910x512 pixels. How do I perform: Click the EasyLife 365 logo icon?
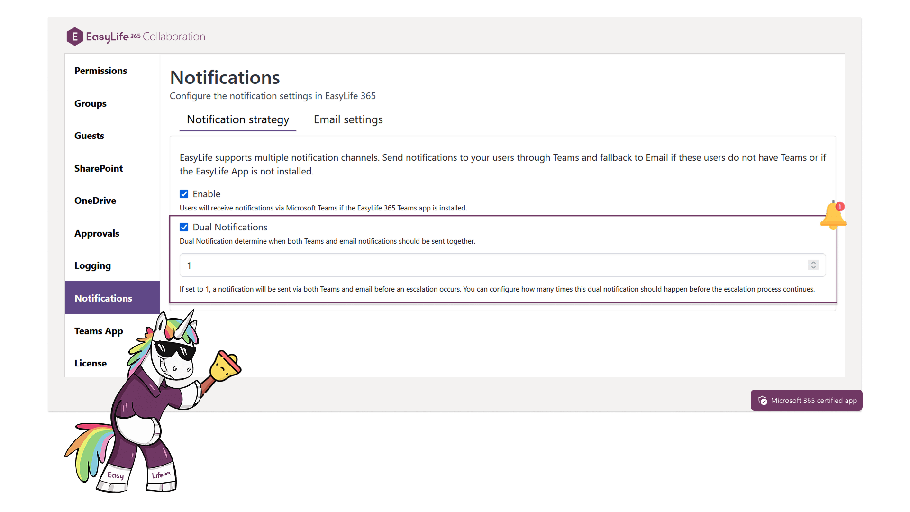pos(74,36)
